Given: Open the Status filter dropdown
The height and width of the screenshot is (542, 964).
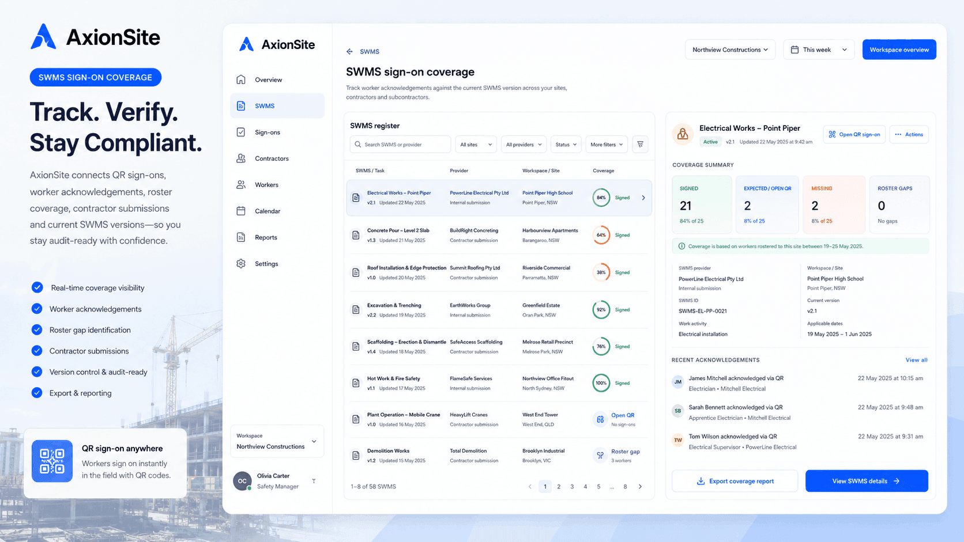Looking at the screenshot, I should [566, 145].
